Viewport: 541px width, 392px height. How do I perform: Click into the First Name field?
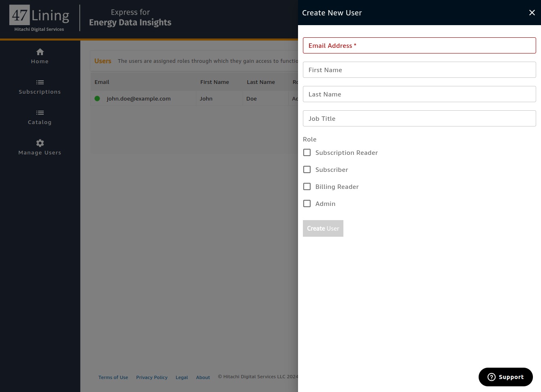[x=419, y=70]
